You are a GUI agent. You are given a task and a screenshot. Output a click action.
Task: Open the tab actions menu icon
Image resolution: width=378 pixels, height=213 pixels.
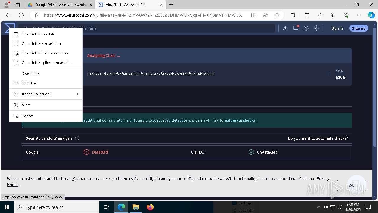tap(18, 5)
